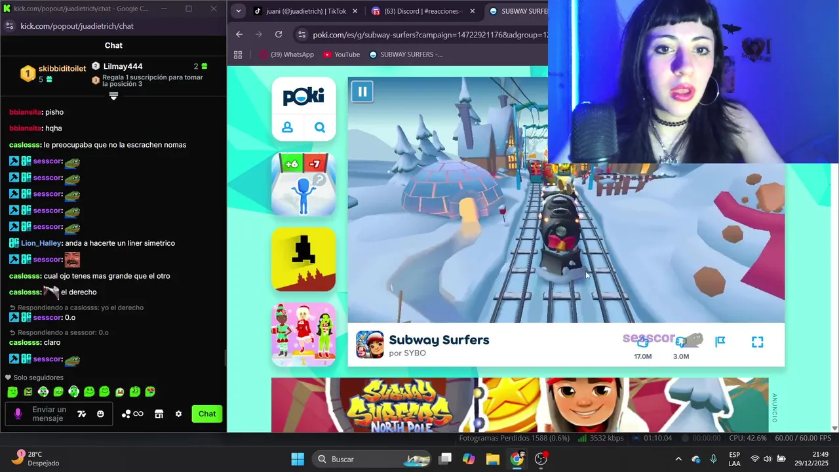Click the Subway Surfers North Pole banner
Image resolution: width=839 pixels, height=472 pixels.
point(520,404)
